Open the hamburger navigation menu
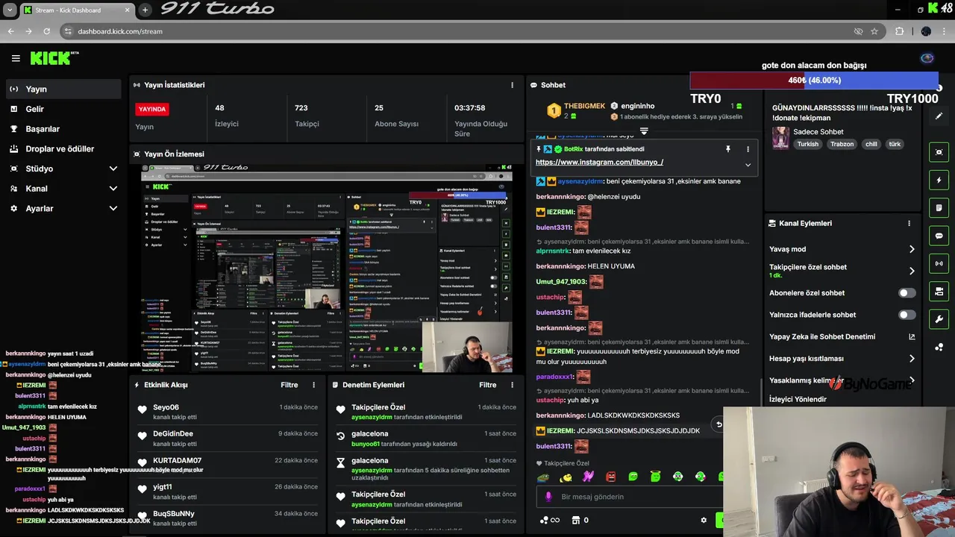955x537 pixels. pyautogui.click(x=16, y=58)
